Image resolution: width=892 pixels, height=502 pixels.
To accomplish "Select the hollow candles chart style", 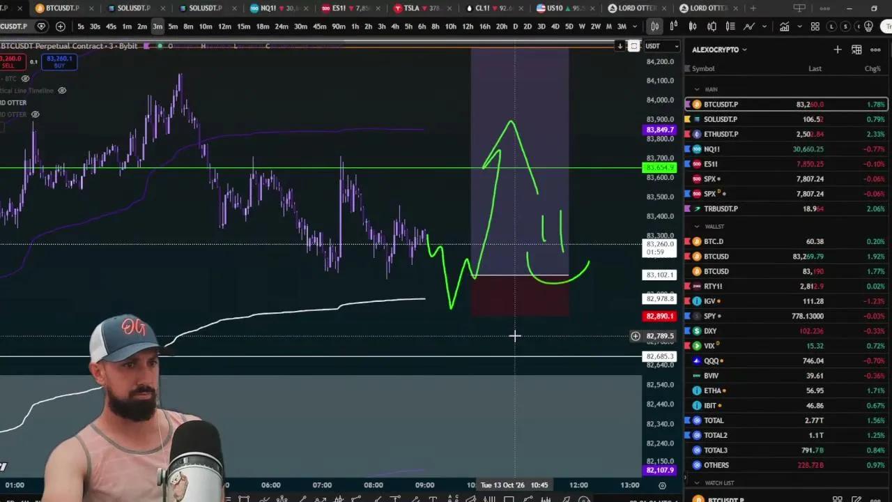I will coord(693,26).
